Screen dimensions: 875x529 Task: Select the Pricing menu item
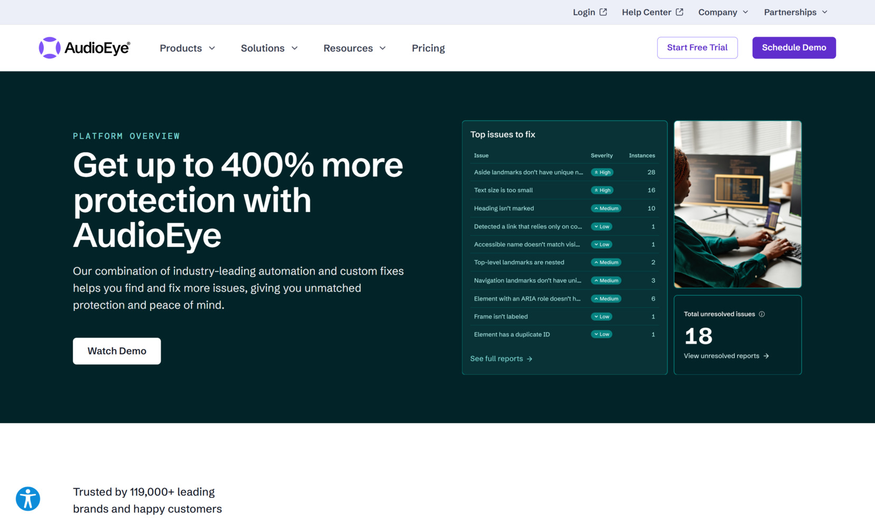tap(428, 48)
